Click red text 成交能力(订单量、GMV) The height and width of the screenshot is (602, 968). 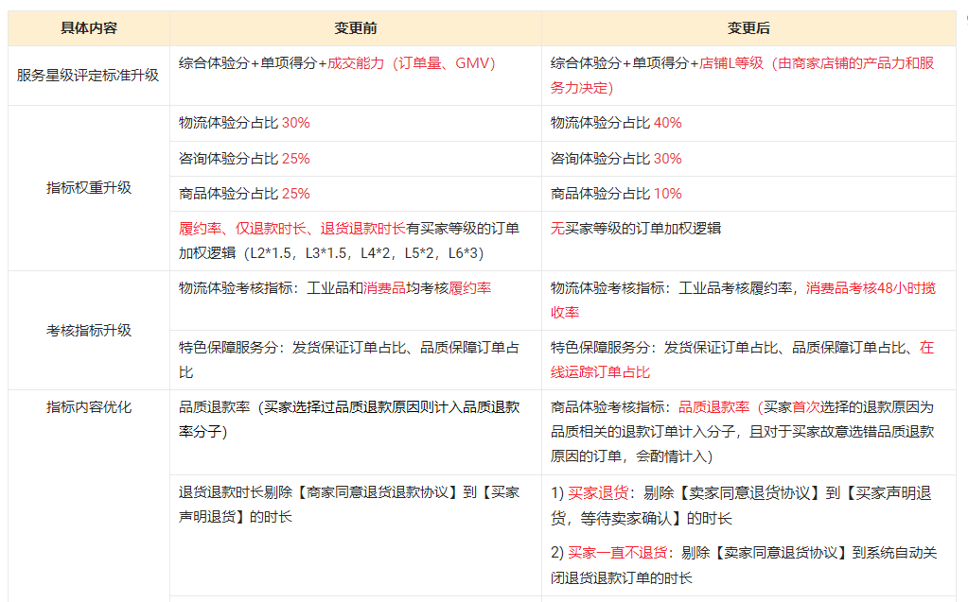[411, 63]
